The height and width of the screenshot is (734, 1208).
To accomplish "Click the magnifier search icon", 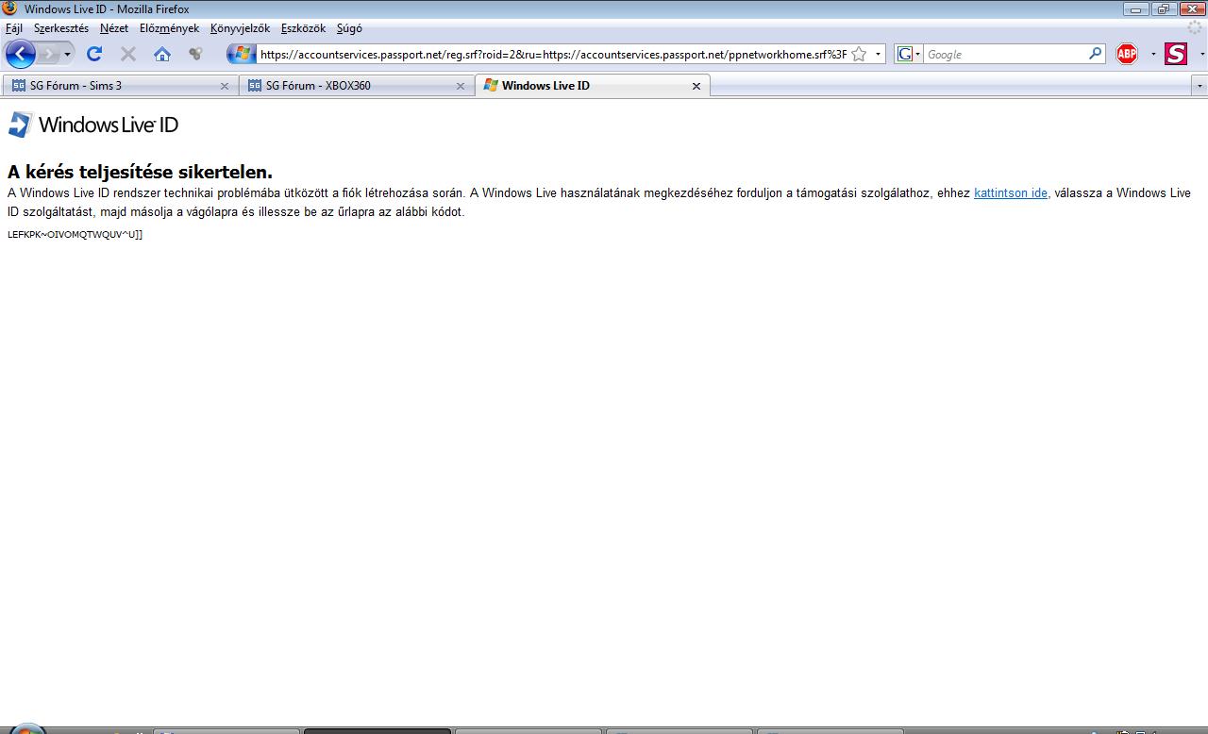I will 1095,54.
